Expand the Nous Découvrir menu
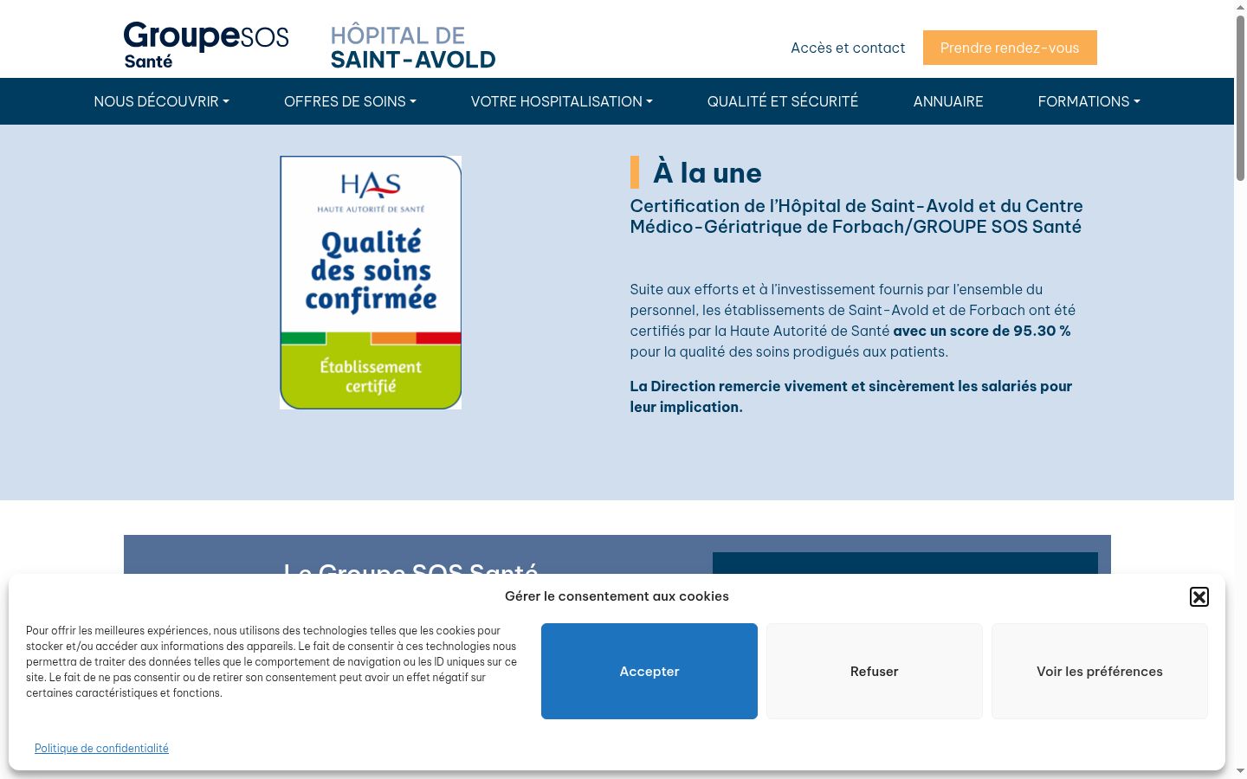The width and height of the screenshot is (1247, 779). (x=162, y=101)
